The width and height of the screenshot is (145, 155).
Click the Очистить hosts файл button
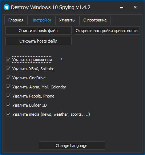point(39,31)
